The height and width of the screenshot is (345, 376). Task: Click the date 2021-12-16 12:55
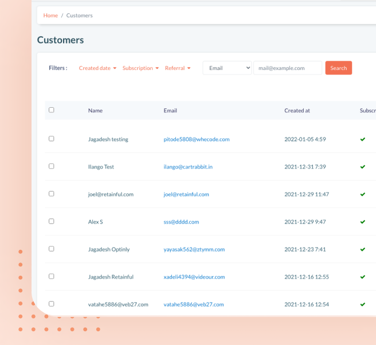pos(307,277)
